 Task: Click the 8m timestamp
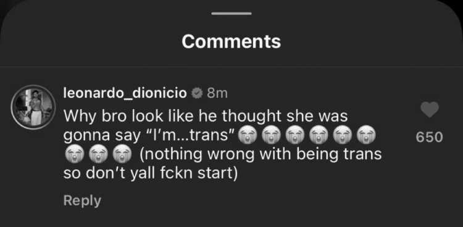[x=217, y=93]
